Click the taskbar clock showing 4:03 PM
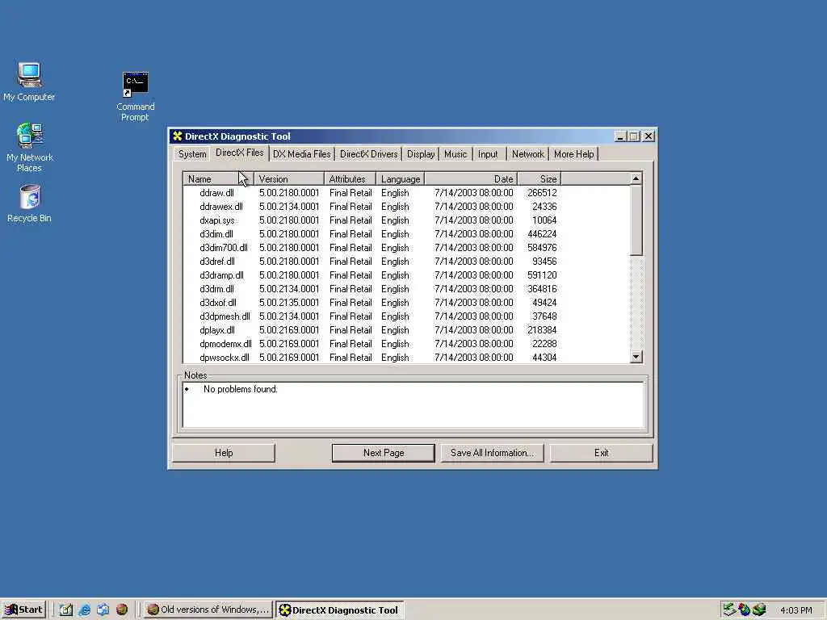Screen dimensions: 827x620 tap(796, 610)
